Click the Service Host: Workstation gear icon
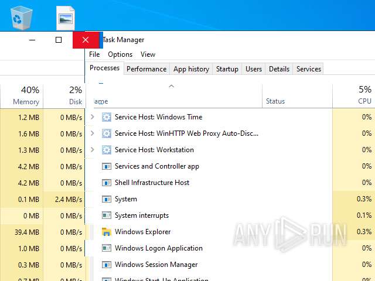 [107, 150]
